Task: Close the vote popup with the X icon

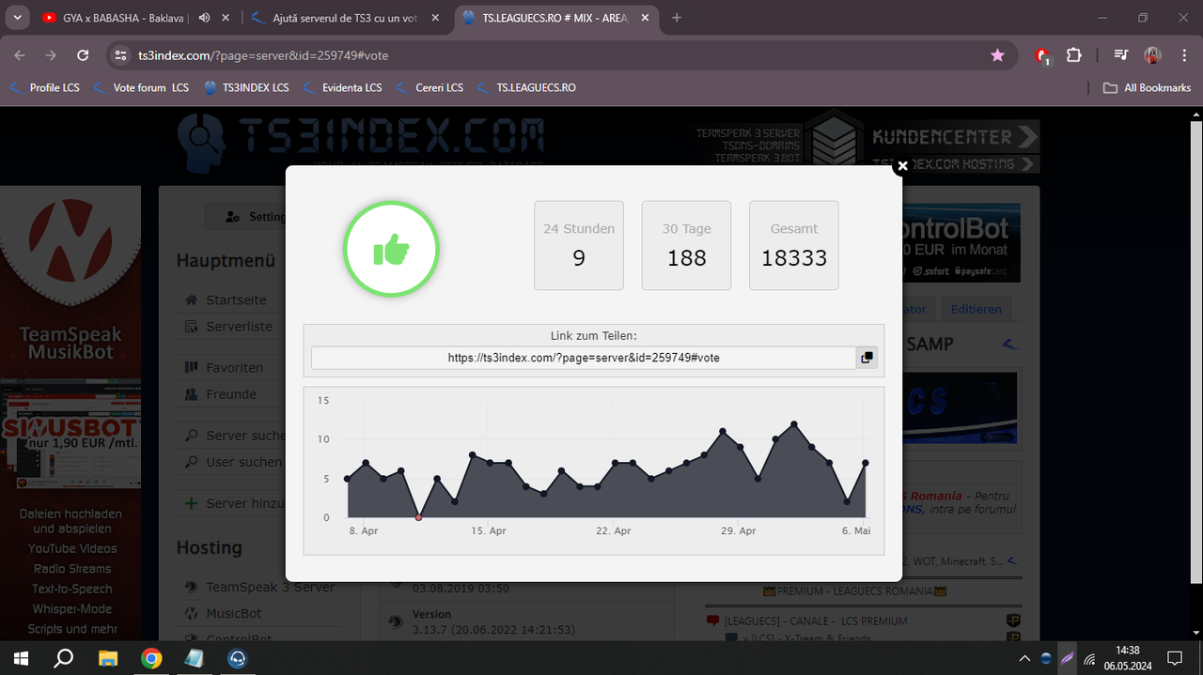Action: click(902, 166)
